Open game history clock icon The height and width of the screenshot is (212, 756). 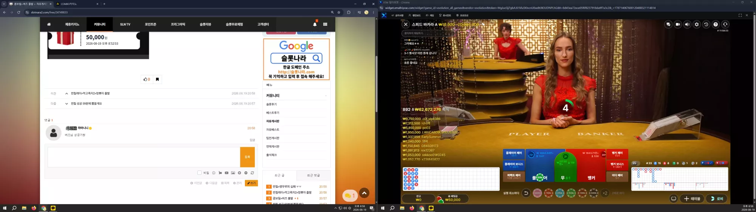[706, 24]
